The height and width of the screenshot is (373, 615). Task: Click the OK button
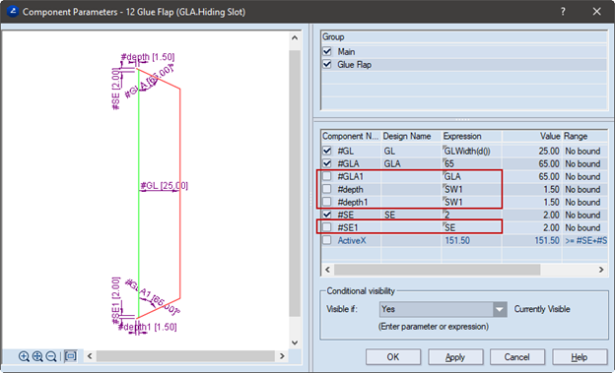pyautogui.click(x=393, y=357)
